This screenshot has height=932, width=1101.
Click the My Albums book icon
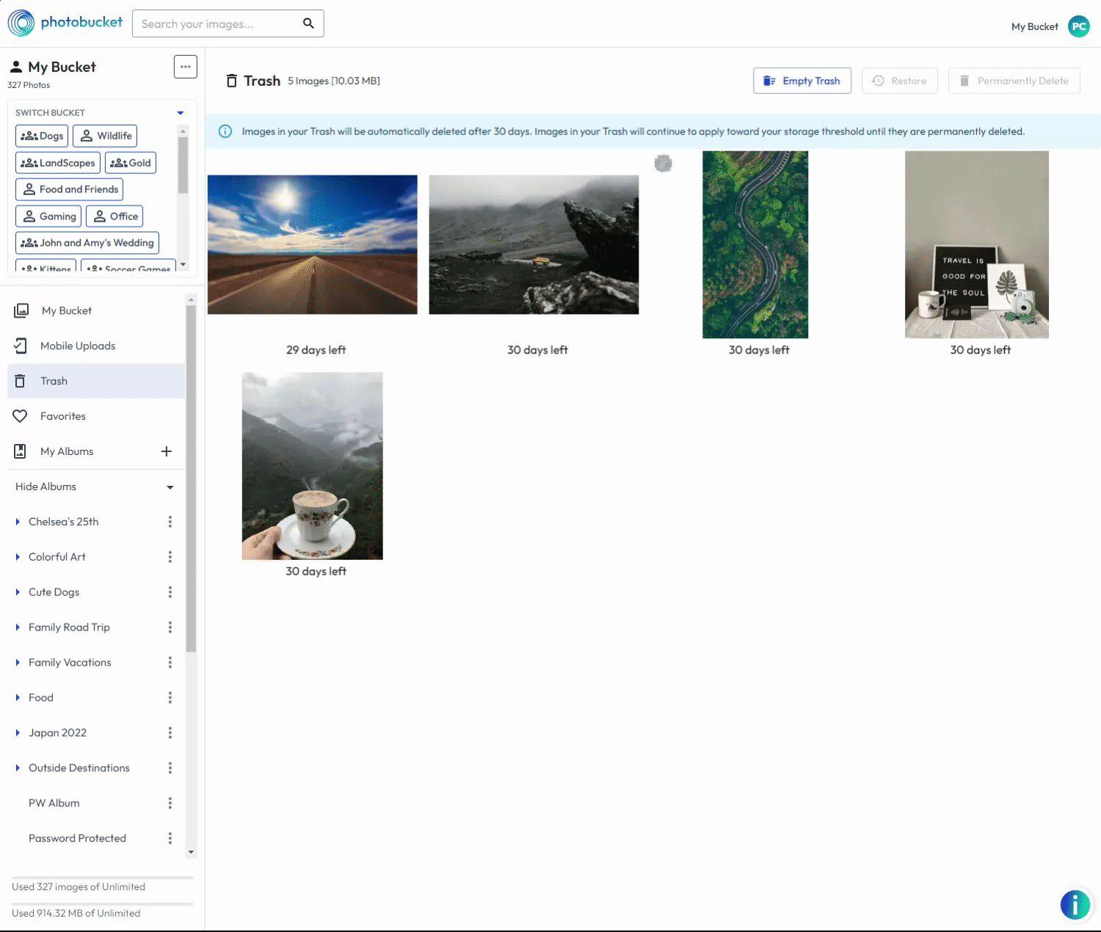pyautogui.click(x=21, y=451)
